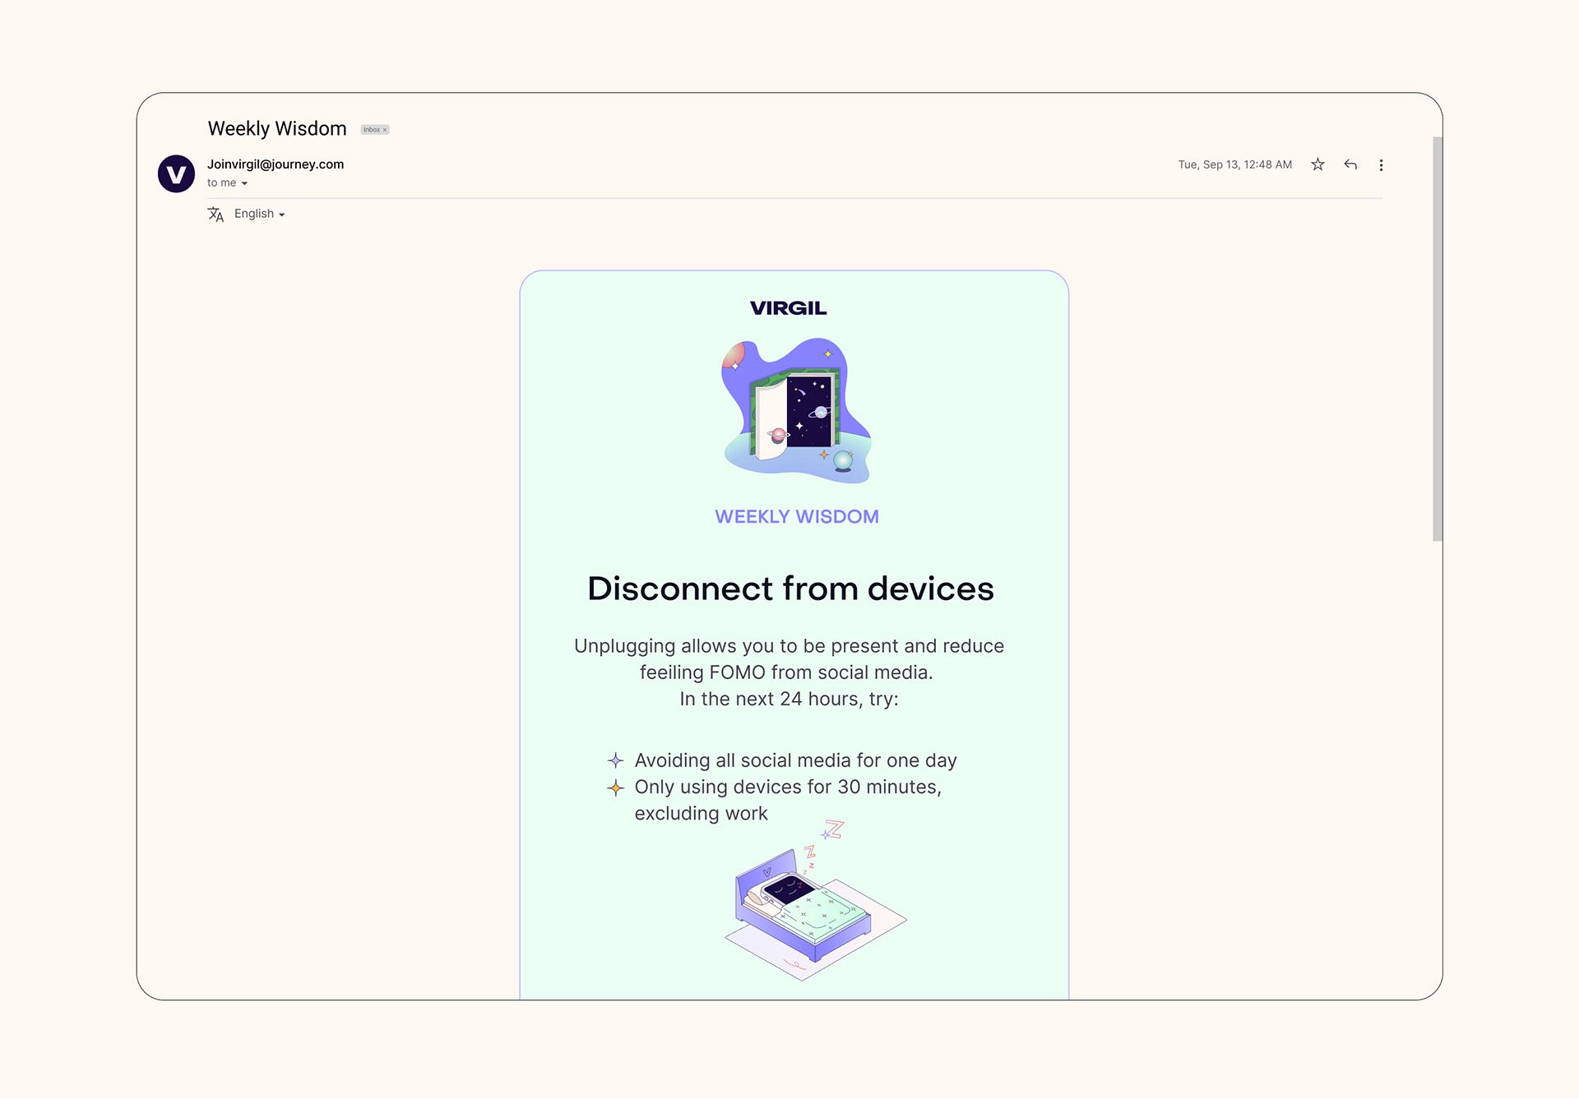Click the VIRGIL logo in email
Viewport: 1579px width, 1099px height.
coord(788,308)
